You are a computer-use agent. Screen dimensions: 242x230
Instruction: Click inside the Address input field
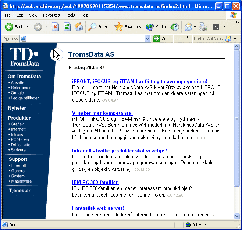(x=86, y=39)
